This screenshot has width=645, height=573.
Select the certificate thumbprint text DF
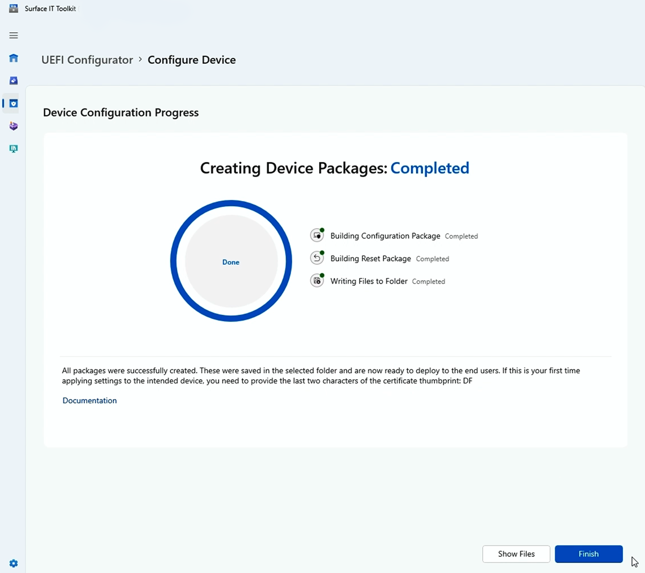468,381
